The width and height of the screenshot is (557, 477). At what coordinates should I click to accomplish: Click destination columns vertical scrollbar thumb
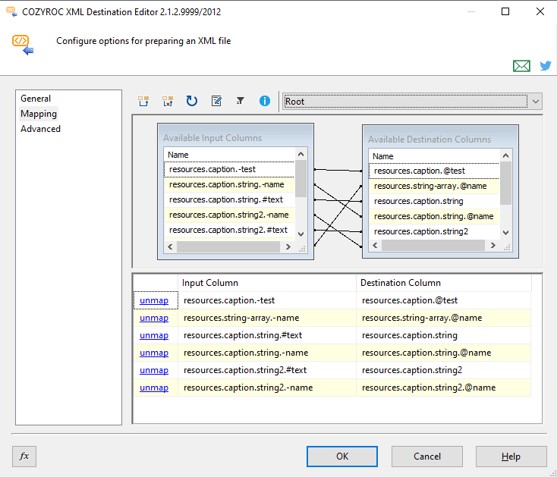506,184
